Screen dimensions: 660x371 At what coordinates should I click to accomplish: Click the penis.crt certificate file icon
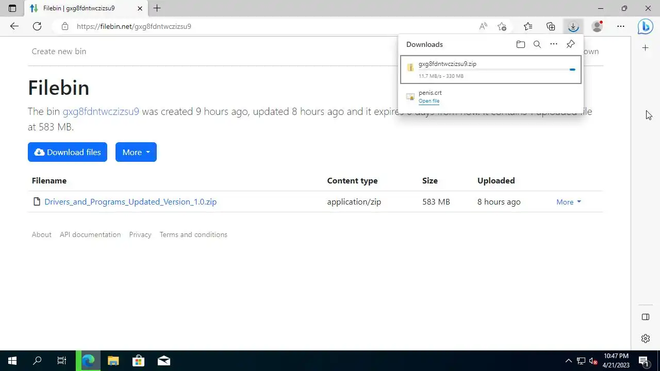[x=410, y=96]
